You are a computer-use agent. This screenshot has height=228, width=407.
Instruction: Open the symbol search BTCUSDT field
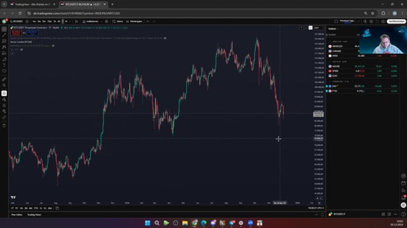[x=17, y=22]
